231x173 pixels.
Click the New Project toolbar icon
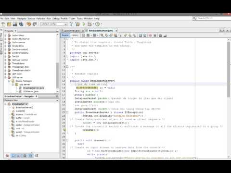pos(9,24)
